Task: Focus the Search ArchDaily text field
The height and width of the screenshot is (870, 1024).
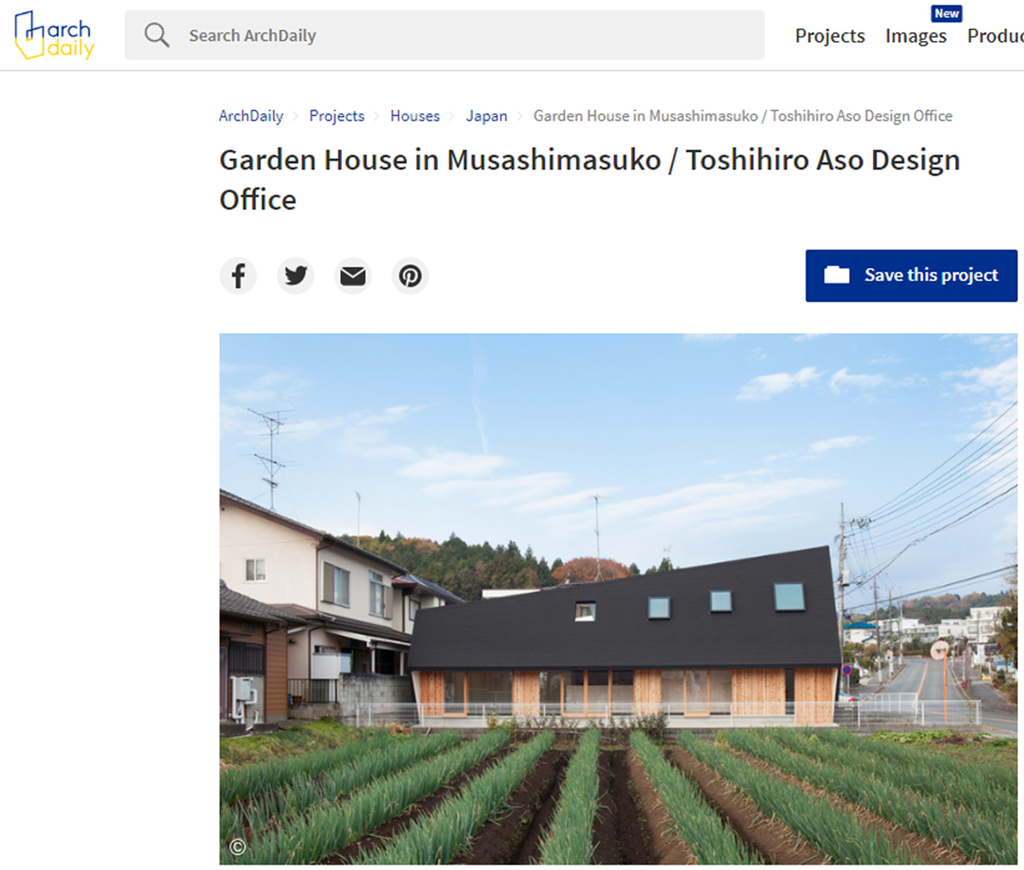Action: pyautogui.click(x=461, y=35)
